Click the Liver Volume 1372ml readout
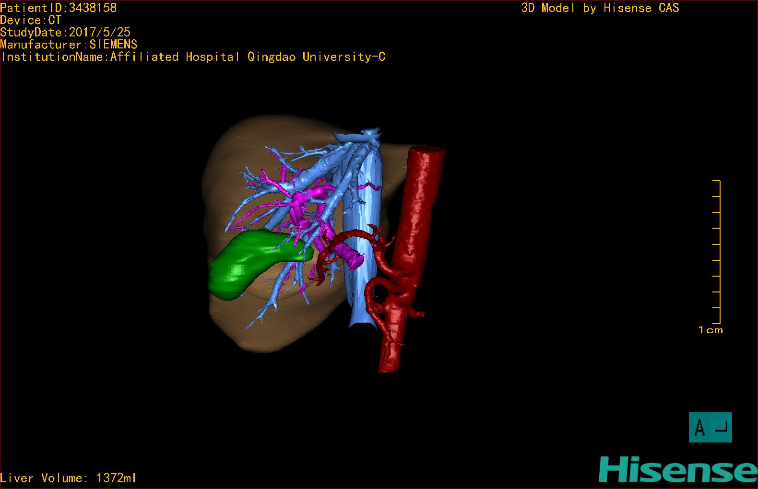The image size is (758, 489). pyautogui.click(x=68, y=478)
